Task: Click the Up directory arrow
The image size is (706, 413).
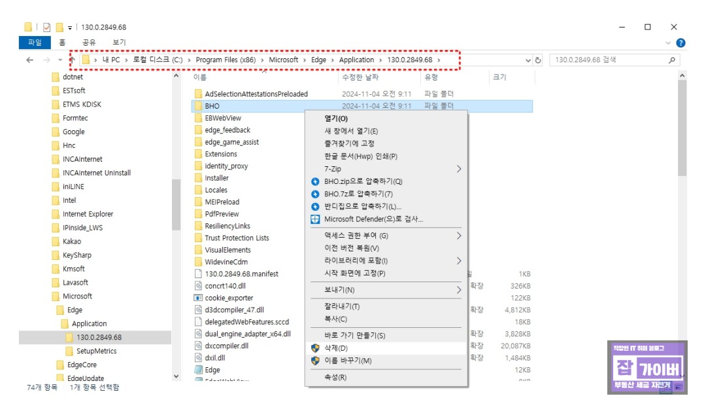Action: click(72, 60)
